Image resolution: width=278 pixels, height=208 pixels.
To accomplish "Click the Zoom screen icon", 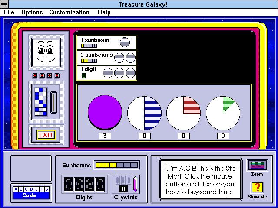I will 257,165.
